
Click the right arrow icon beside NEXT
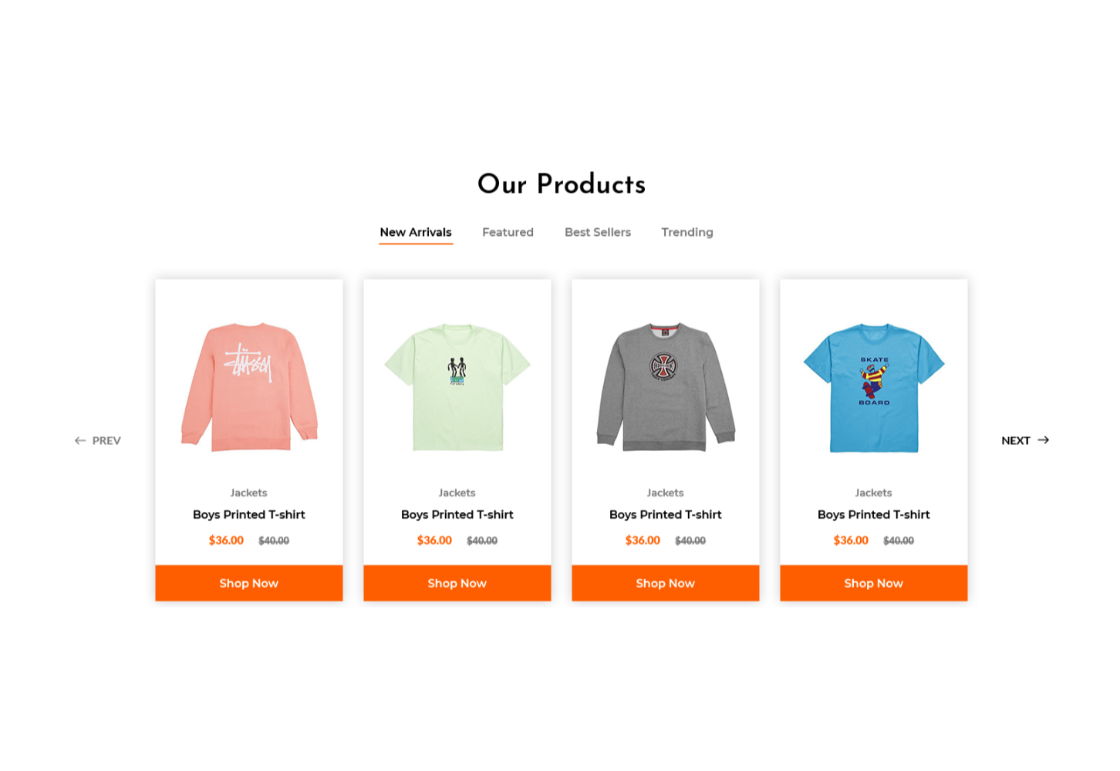click(x=1044, y=440)
